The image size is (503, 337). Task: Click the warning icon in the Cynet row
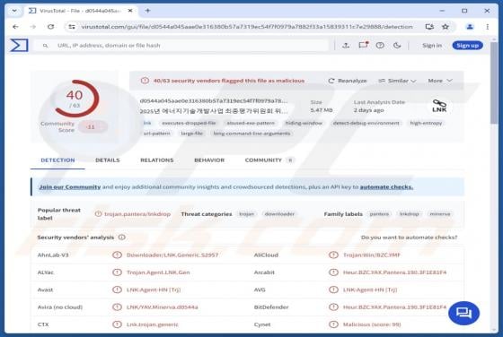(x=333, y=324)
